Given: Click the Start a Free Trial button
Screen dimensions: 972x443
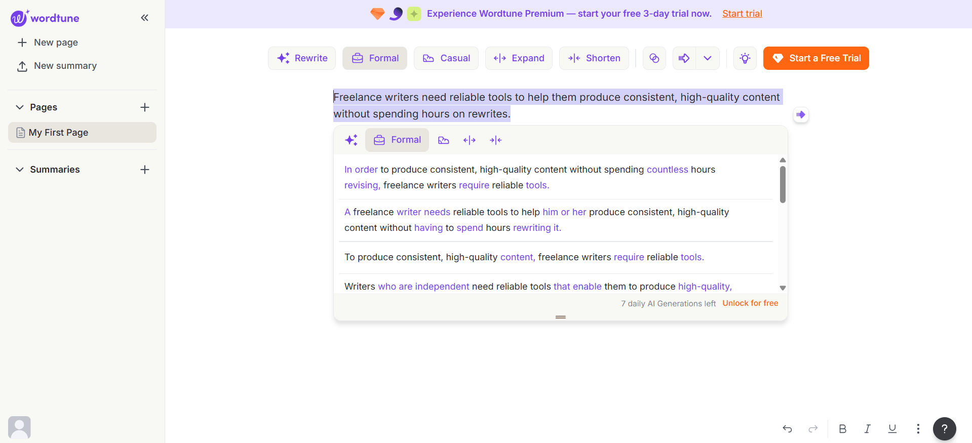Looking at the screenshot, I should pos(815,58).
